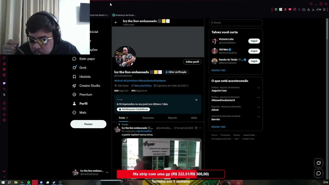Open the Mais navigation menu item
329x185 pixels.
[x=80, y=113]
